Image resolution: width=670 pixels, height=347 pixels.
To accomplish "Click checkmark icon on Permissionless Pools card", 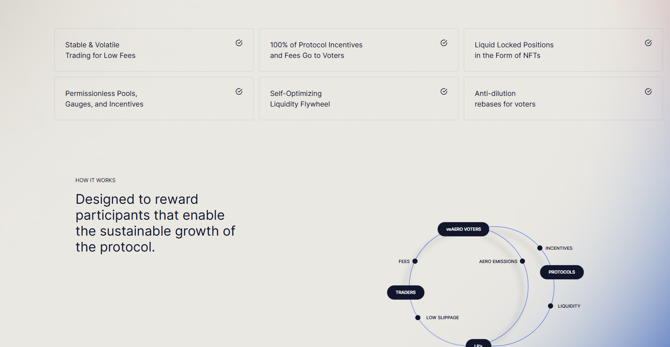I will tap(239, 92).
